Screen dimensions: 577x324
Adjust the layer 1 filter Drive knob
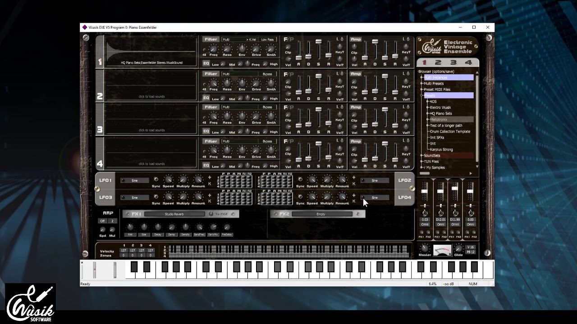click(256, 49)
